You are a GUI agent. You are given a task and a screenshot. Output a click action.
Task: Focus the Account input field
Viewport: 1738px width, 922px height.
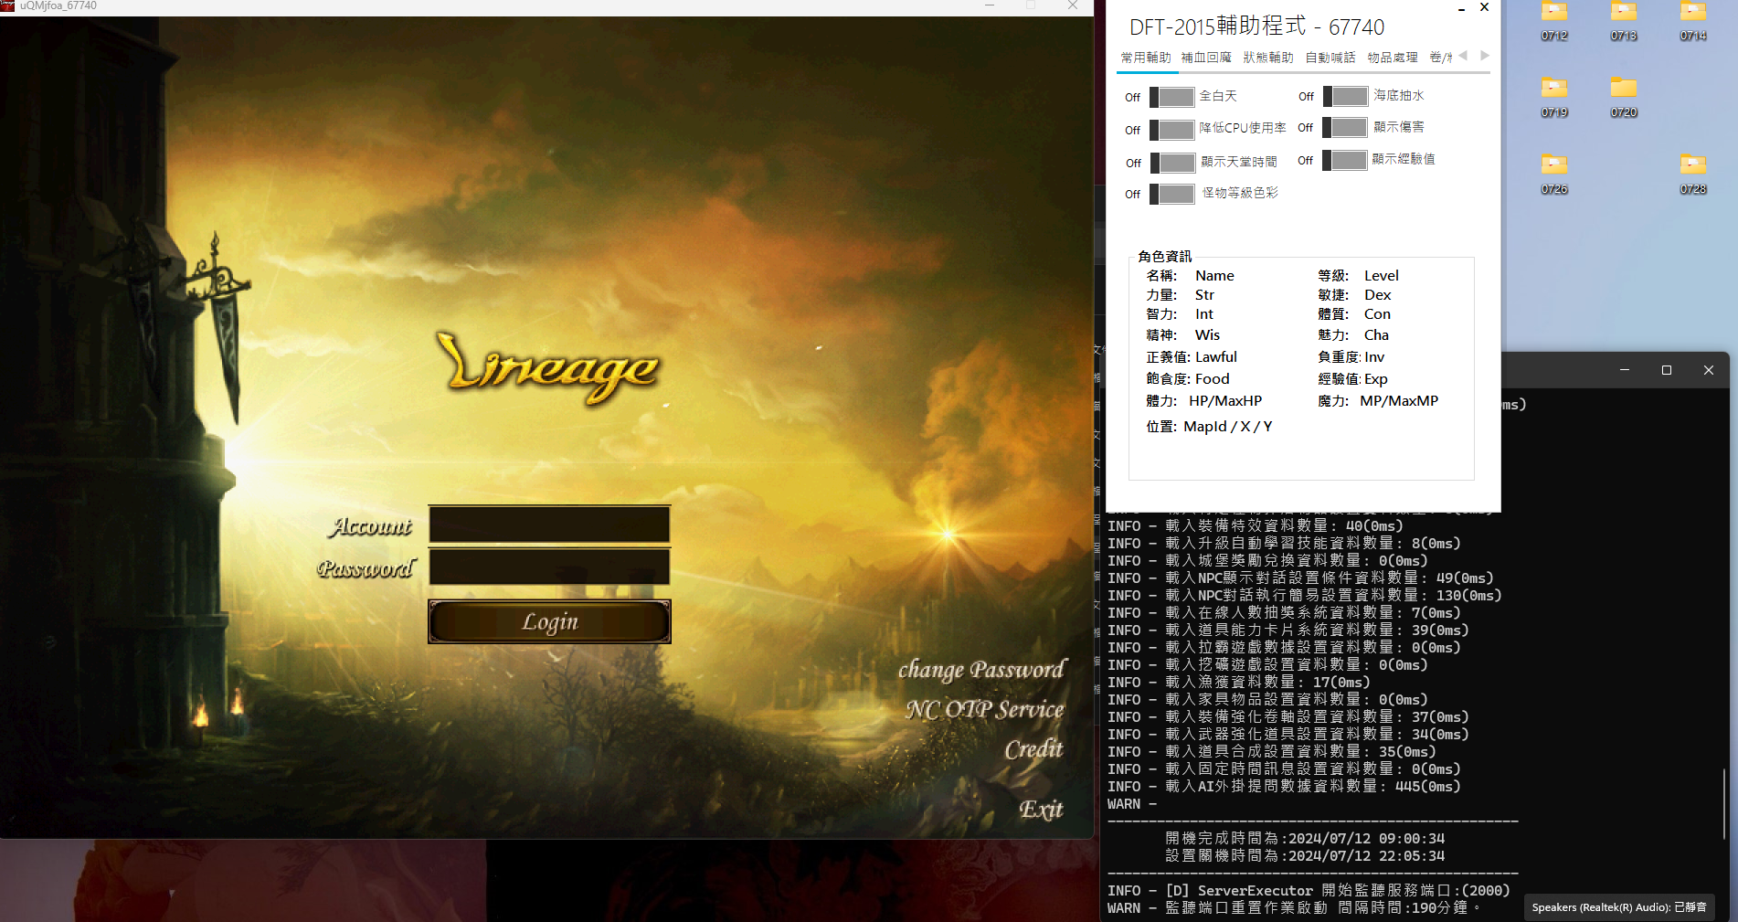click(x=549, y=525)
